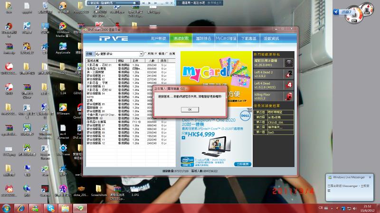Viewport: 380px width, 213px height.
Task: Open the Windows Media desktop shortcut
Action: 63,30
